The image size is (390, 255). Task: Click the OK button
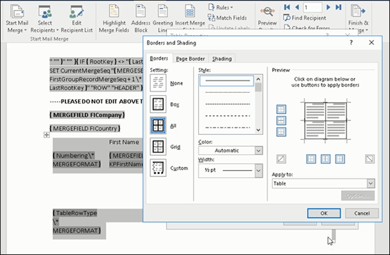click(323, 213)
